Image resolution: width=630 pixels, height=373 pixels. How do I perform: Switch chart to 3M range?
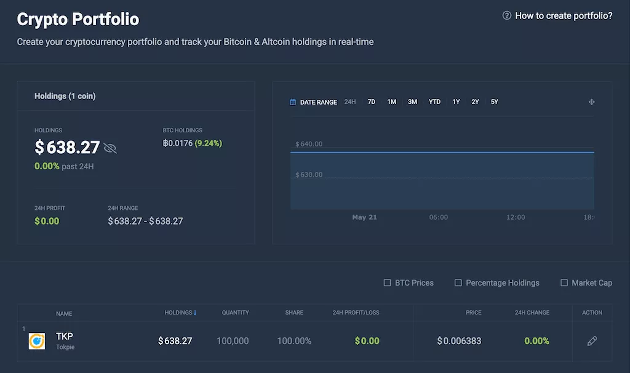412,102
